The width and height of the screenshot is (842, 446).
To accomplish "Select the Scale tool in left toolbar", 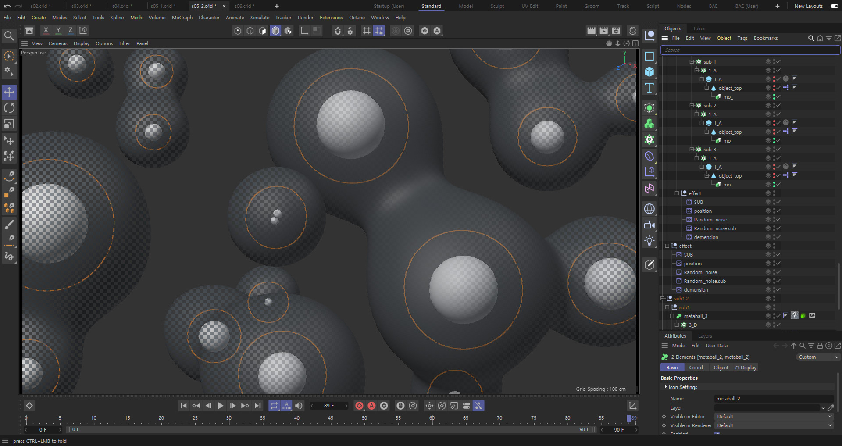I will tap(9, 124).
